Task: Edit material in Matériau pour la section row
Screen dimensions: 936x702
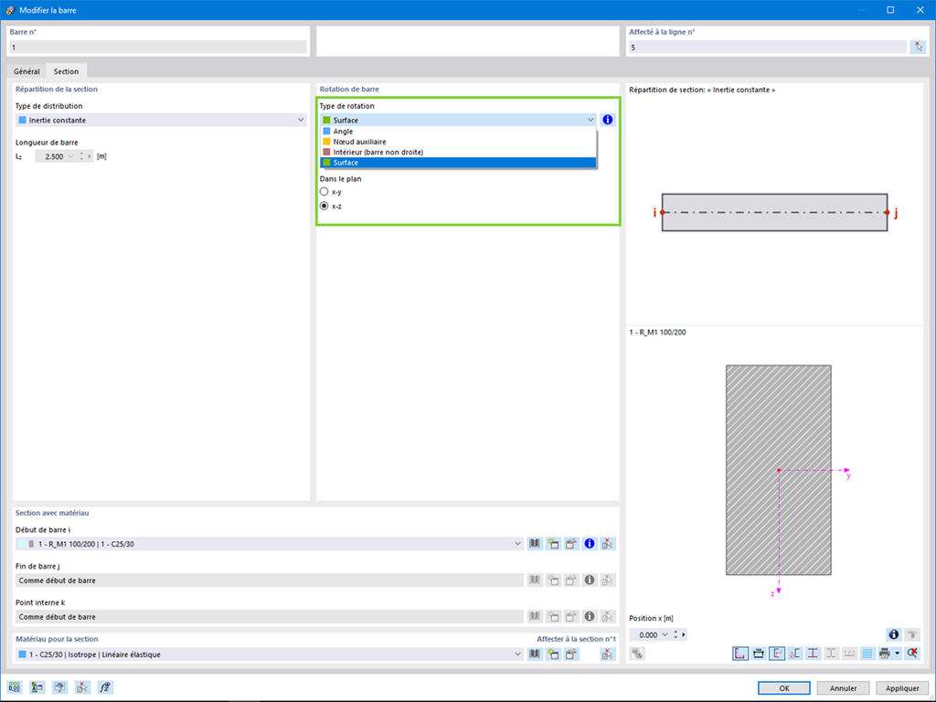Action: click(x=571, y=654)
